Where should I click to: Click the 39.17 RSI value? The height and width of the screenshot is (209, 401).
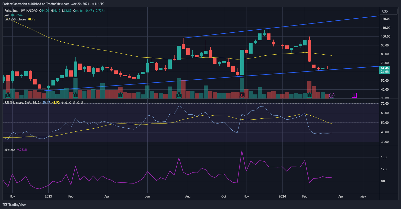tap(46, 103)
